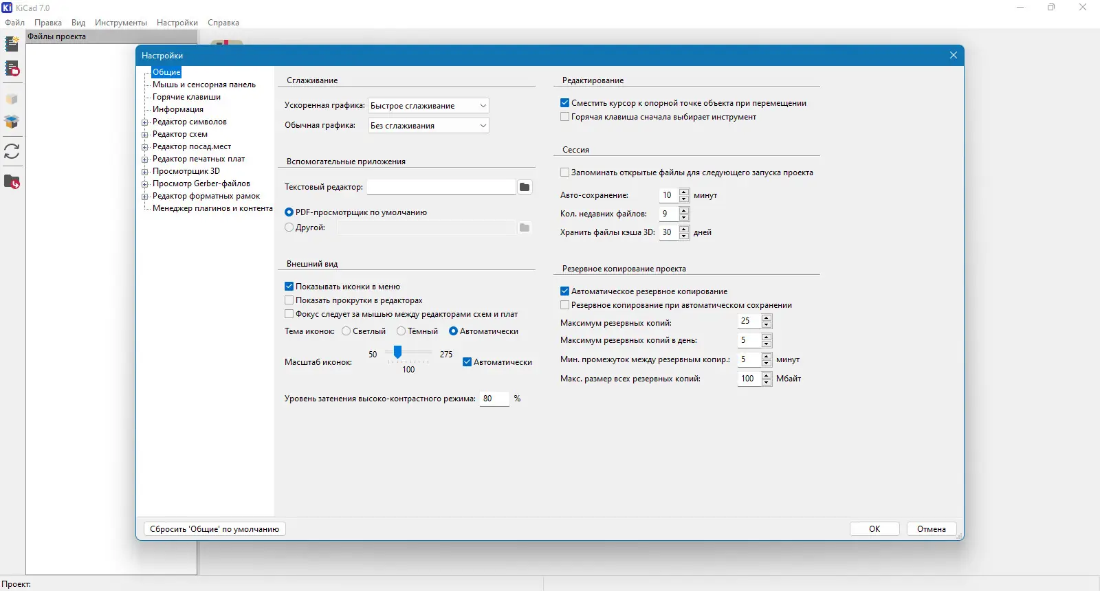Toggle Показывать иконки в меню checkbox
Image resolution: width=1100 pixels, height=591 pixels.
tap(289, 287)
